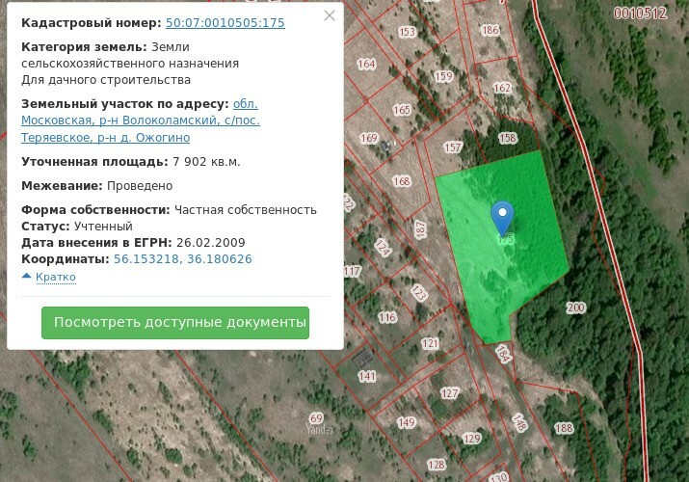Select parcel 129 on the map

point(471,439)
